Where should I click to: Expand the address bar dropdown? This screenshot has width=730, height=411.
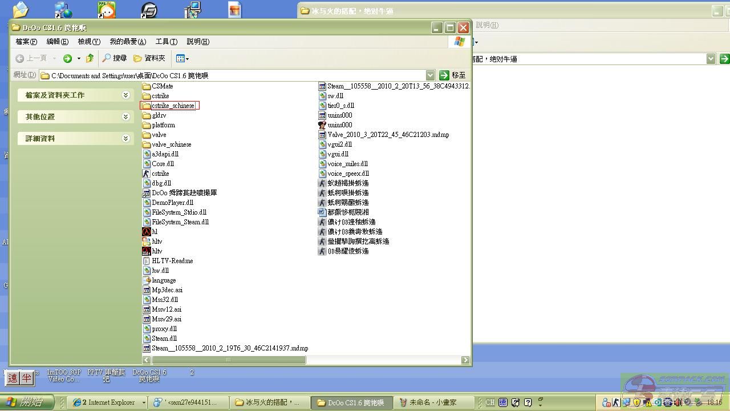click(430, 75)
